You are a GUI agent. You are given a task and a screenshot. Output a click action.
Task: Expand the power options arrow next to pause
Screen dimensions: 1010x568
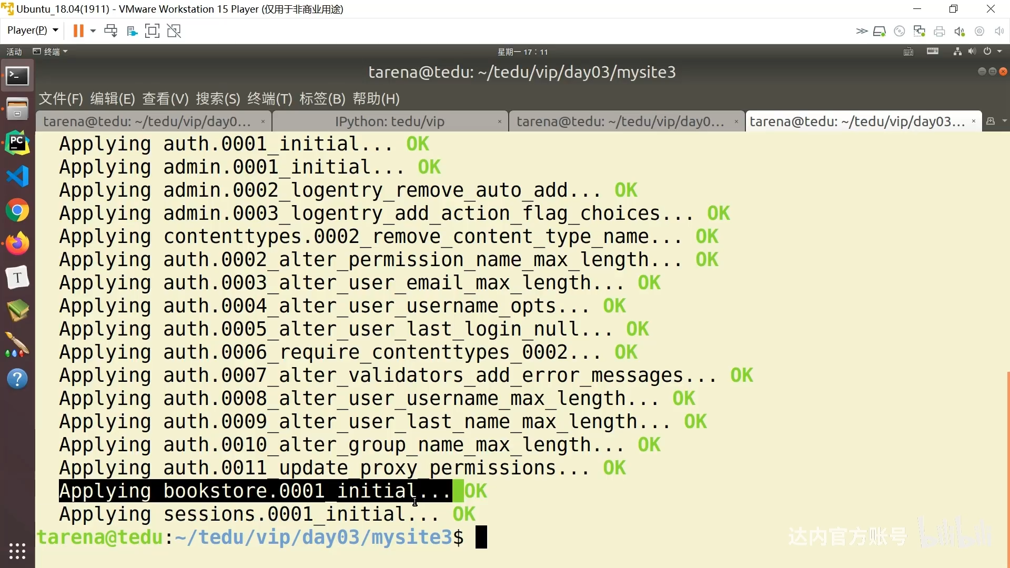click(93, 31)
